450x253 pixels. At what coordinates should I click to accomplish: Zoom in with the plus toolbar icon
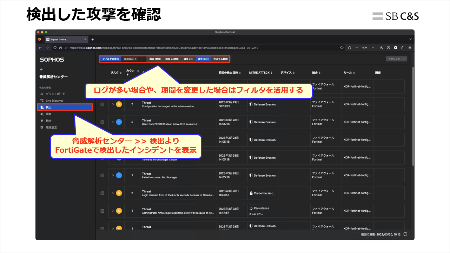point(373,48)
